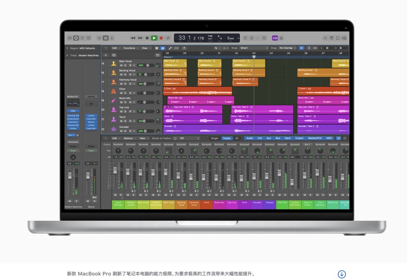This screenshot has width=407, height=279.
Task: Open the Note Pads icon
Action: click(331, 38)
